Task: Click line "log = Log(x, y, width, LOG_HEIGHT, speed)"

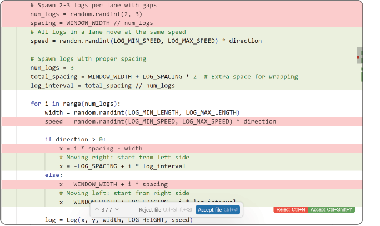Action: pos(119,220)
